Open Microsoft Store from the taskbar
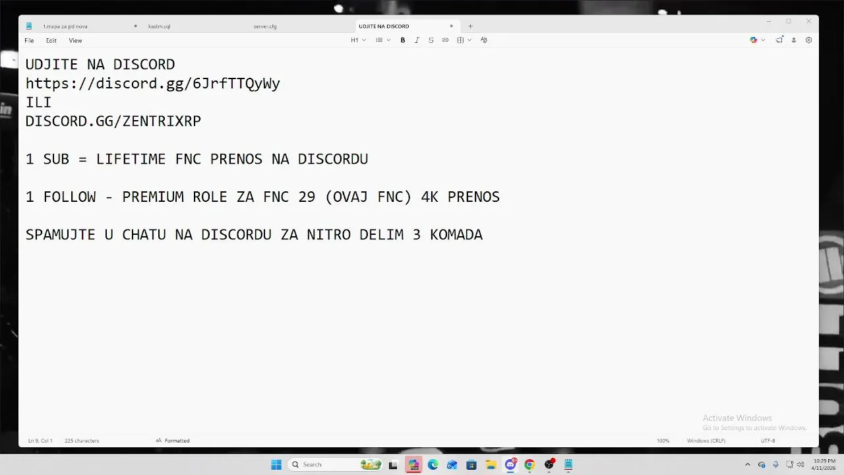The image size is (844, 475). [471, 464]
